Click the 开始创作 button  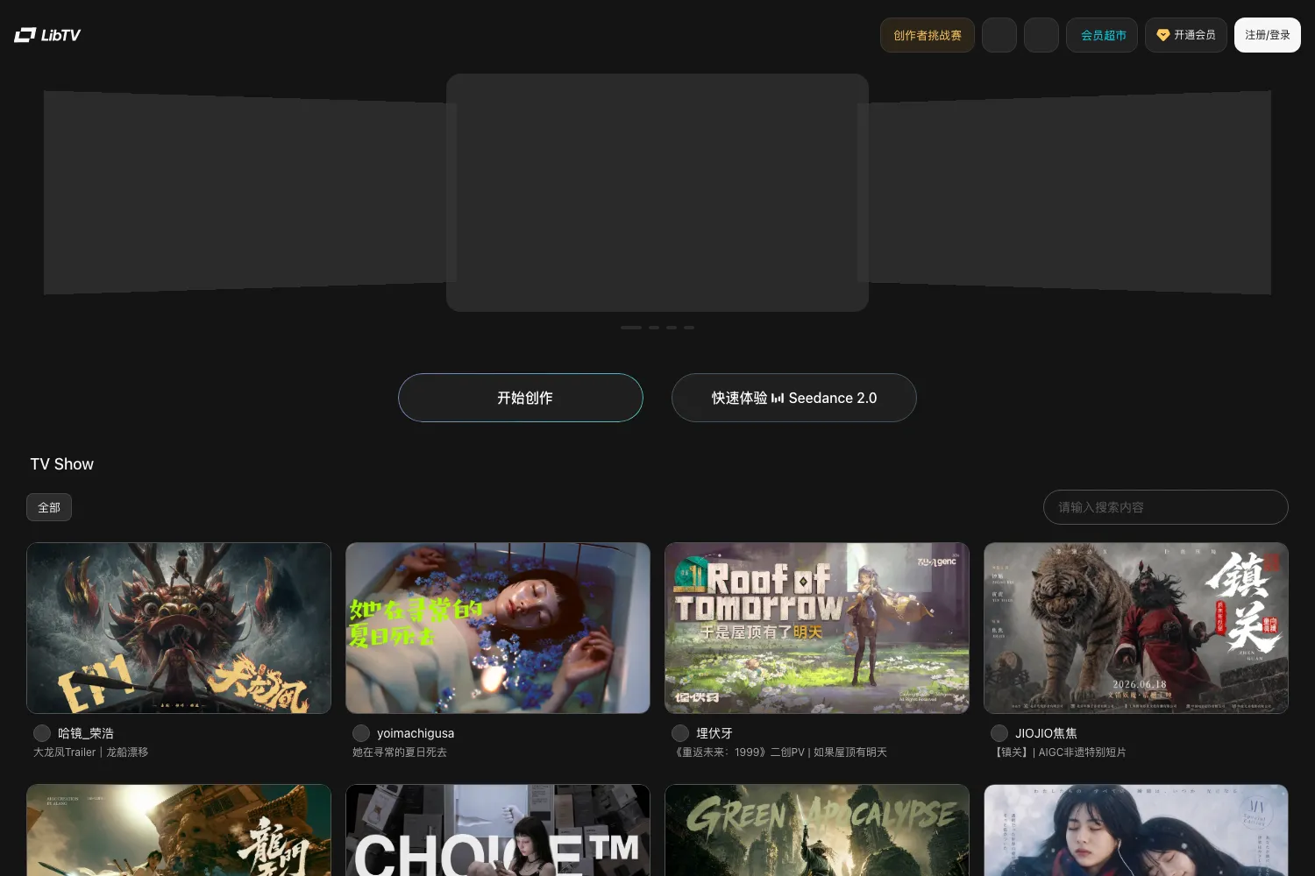(521, 398)
